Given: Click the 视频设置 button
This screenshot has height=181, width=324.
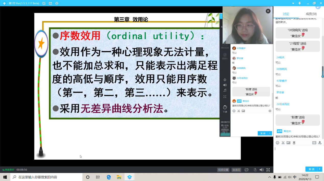Looking at the screenshot, I should 223,170.
